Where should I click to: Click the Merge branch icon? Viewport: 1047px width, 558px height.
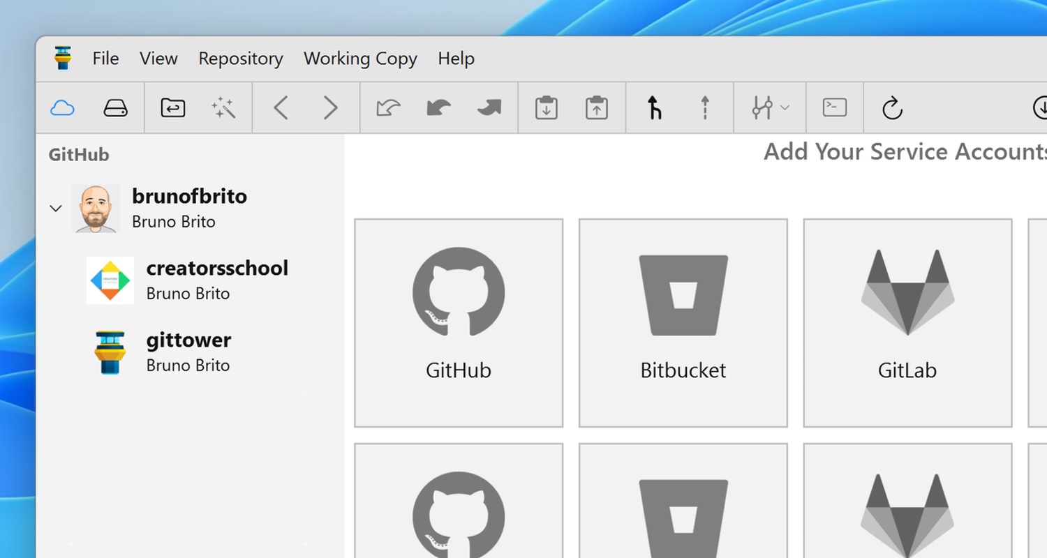[654, 108]
